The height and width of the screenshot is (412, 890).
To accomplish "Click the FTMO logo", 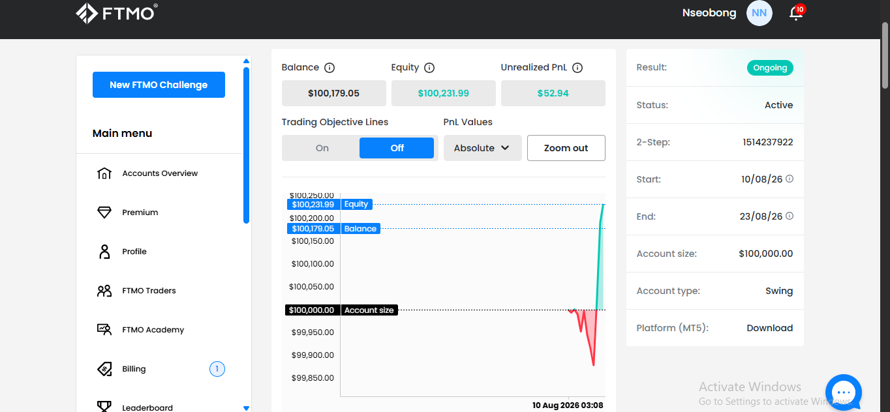I will coord(117,13).
